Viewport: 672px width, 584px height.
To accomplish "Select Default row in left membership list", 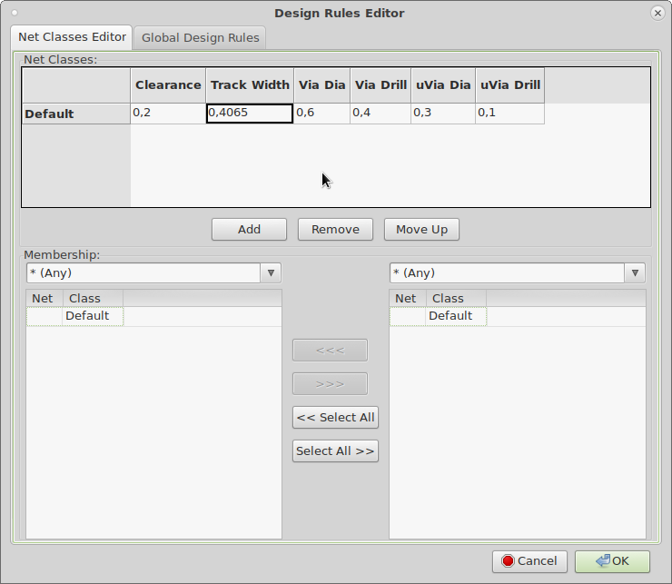I will pyautogui.click(x=153, y=316).
